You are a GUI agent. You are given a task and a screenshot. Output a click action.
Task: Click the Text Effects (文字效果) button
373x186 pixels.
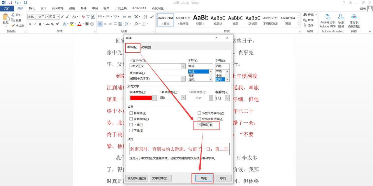[x=161, y=178]
